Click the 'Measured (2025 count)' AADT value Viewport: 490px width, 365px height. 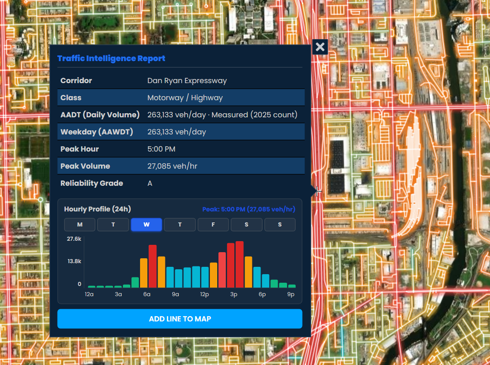pyautogui.click(x=254, y=115)
